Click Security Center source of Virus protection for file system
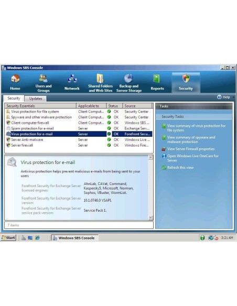Image resolution: width=237 pixels, height=306 pixels. 136,112
